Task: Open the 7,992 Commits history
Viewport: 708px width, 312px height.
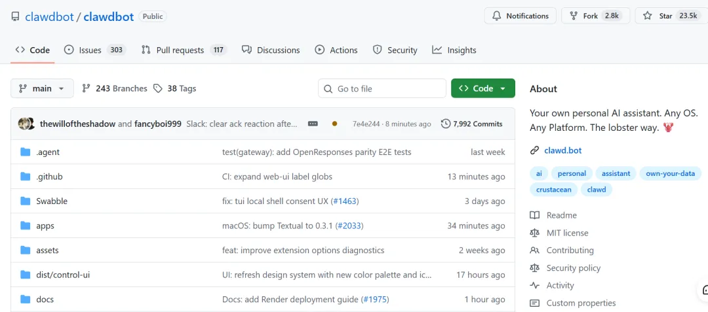Action: pos(471,124)
